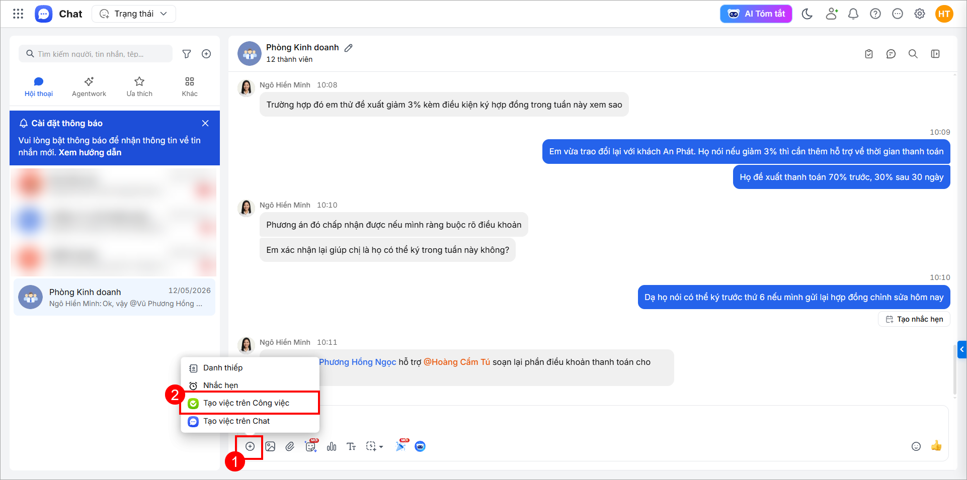Viewport: 967px width, 480px height.
Task: Open the more options circle icon
Action: [x=898, y=14]
